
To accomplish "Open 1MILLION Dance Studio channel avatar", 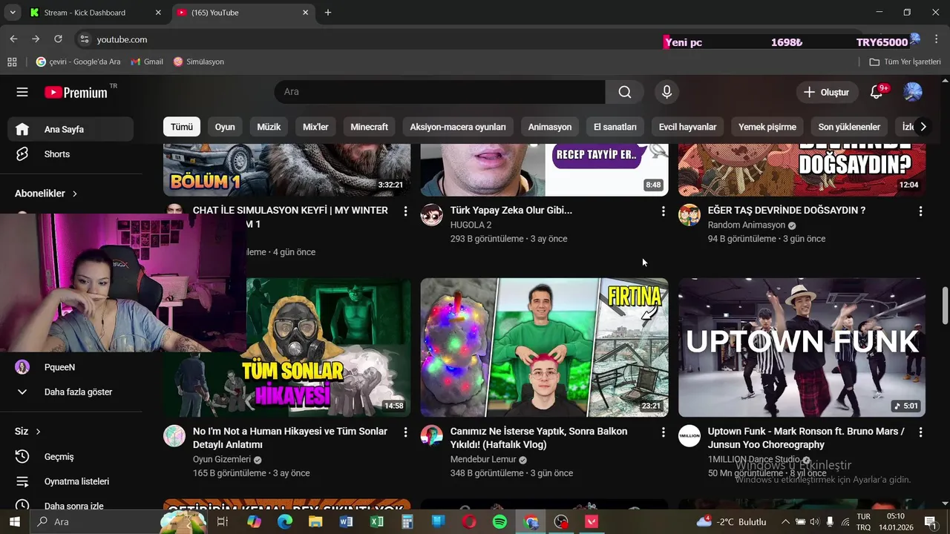I will click(689, 435).
